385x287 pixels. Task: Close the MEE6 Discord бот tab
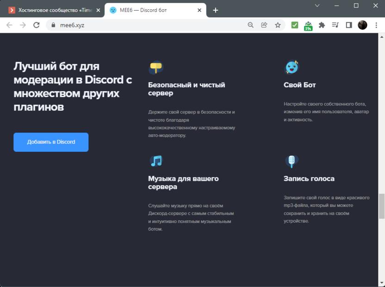coord(199,10)
